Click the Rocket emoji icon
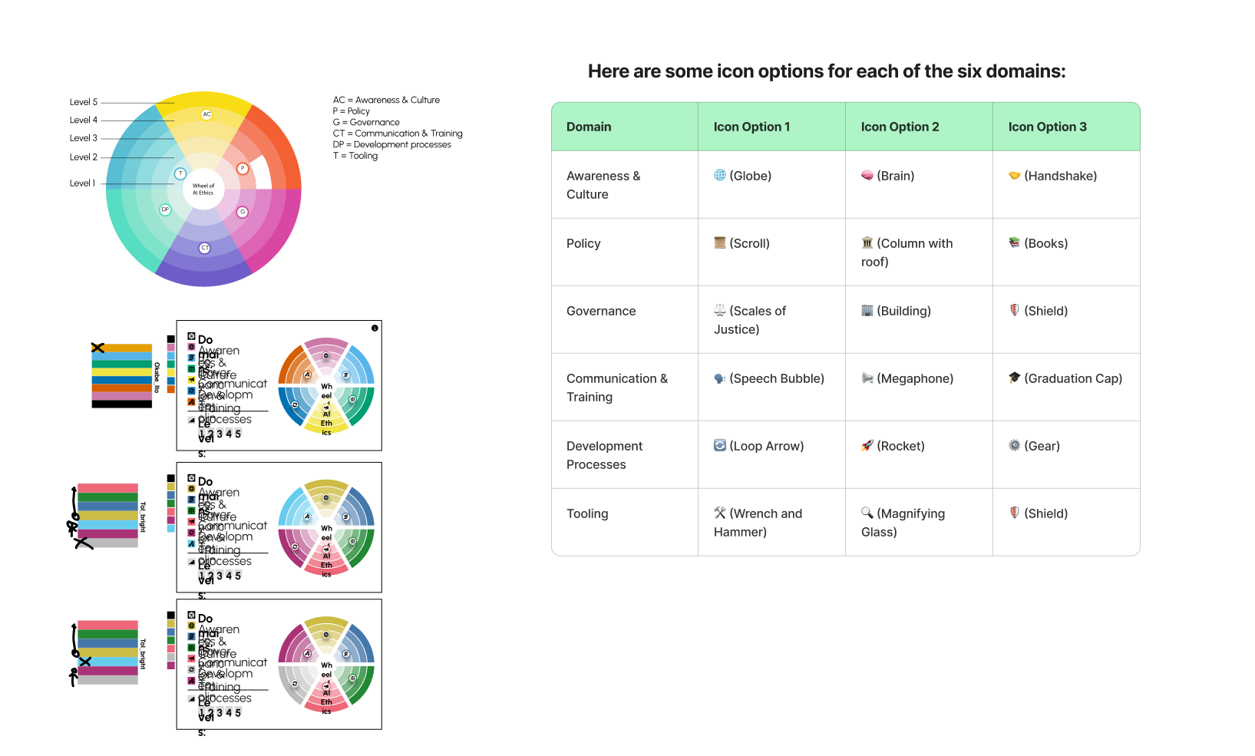1255x756 pixels. pyautogui.click(x=867, y=445)
